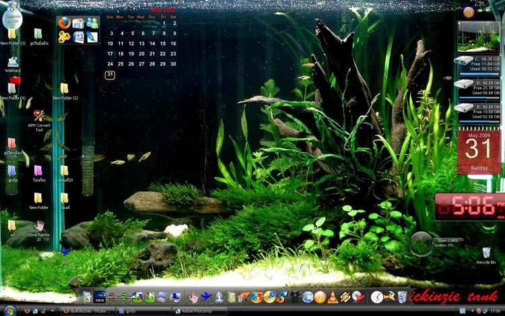Viewport: 505px width, 316px height.
Task: Open Firefox from the launcher gadget
Action: click(65, 22)
